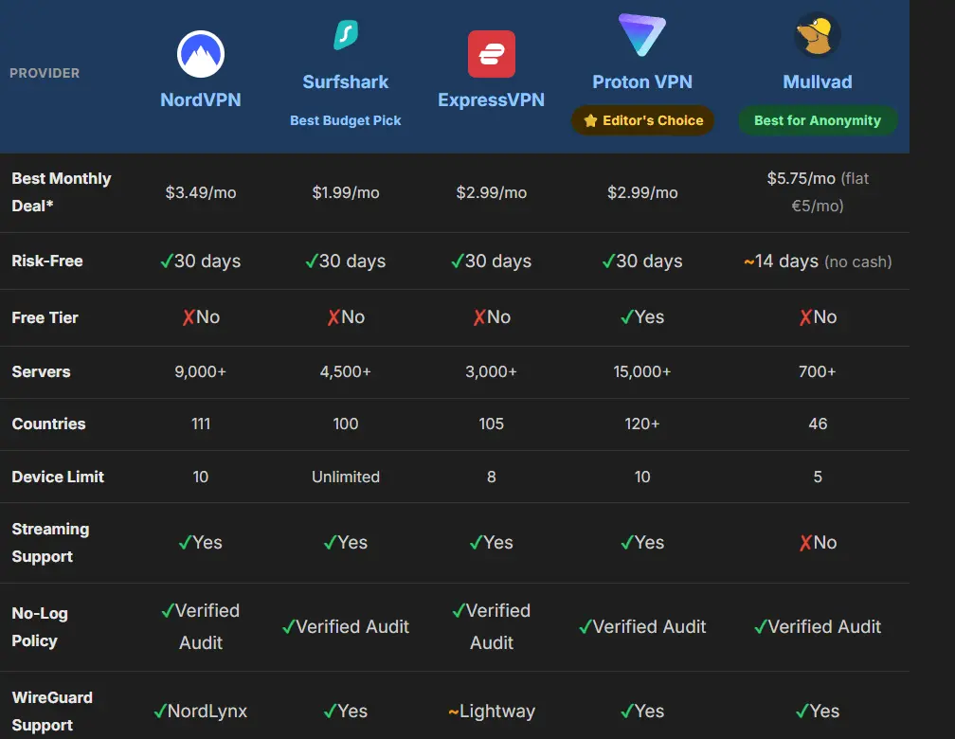Click the 700+ servers value
This screenshot has width=955, height=739.
[818, 371]
